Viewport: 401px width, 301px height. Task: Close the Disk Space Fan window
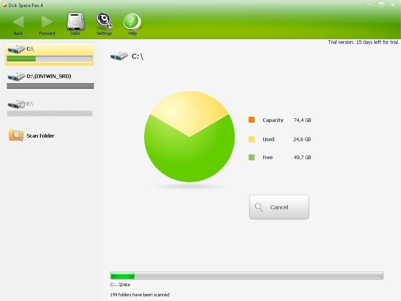393,5
